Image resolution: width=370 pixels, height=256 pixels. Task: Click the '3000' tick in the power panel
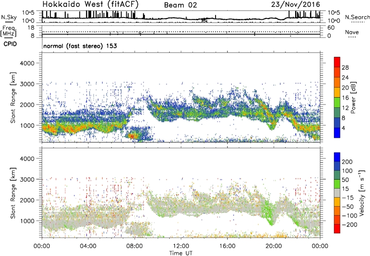(27, 84)
